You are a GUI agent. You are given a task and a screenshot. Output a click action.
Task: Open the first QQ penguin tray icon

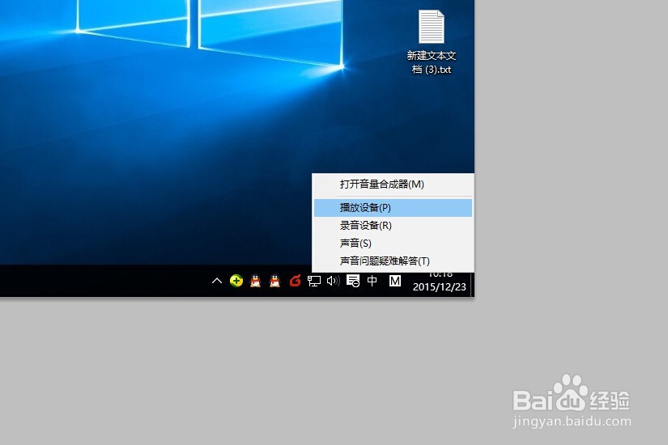[255, 281]
